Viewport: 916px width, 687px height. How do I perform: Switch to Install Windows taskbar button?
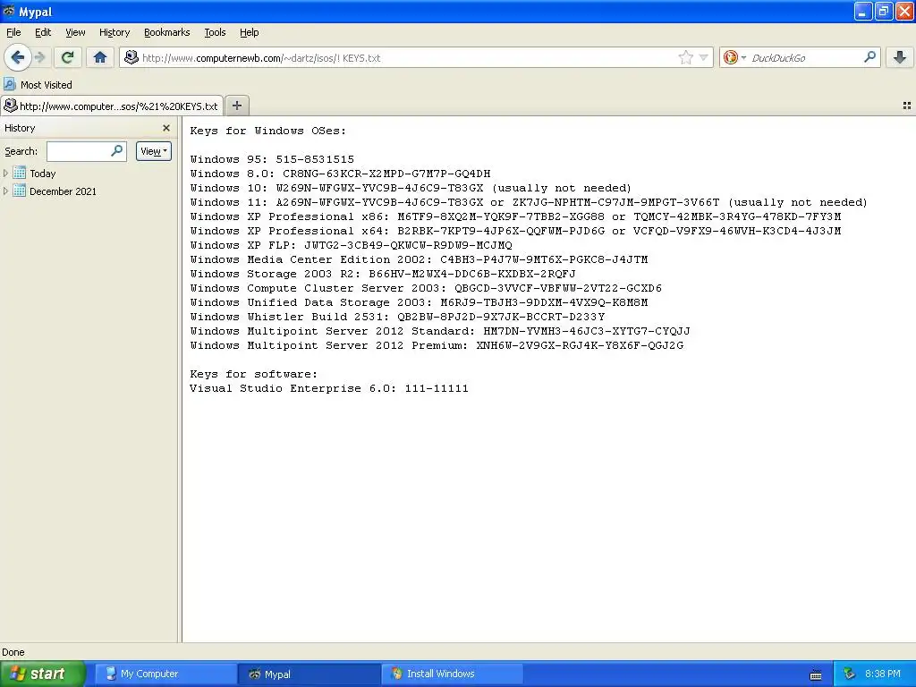(x=452, y=674)
